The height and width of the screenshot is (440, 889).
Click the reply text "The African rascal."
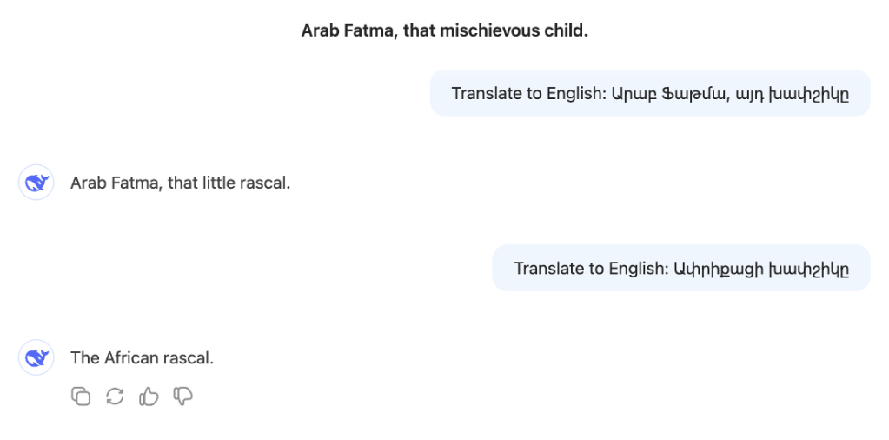142,357
